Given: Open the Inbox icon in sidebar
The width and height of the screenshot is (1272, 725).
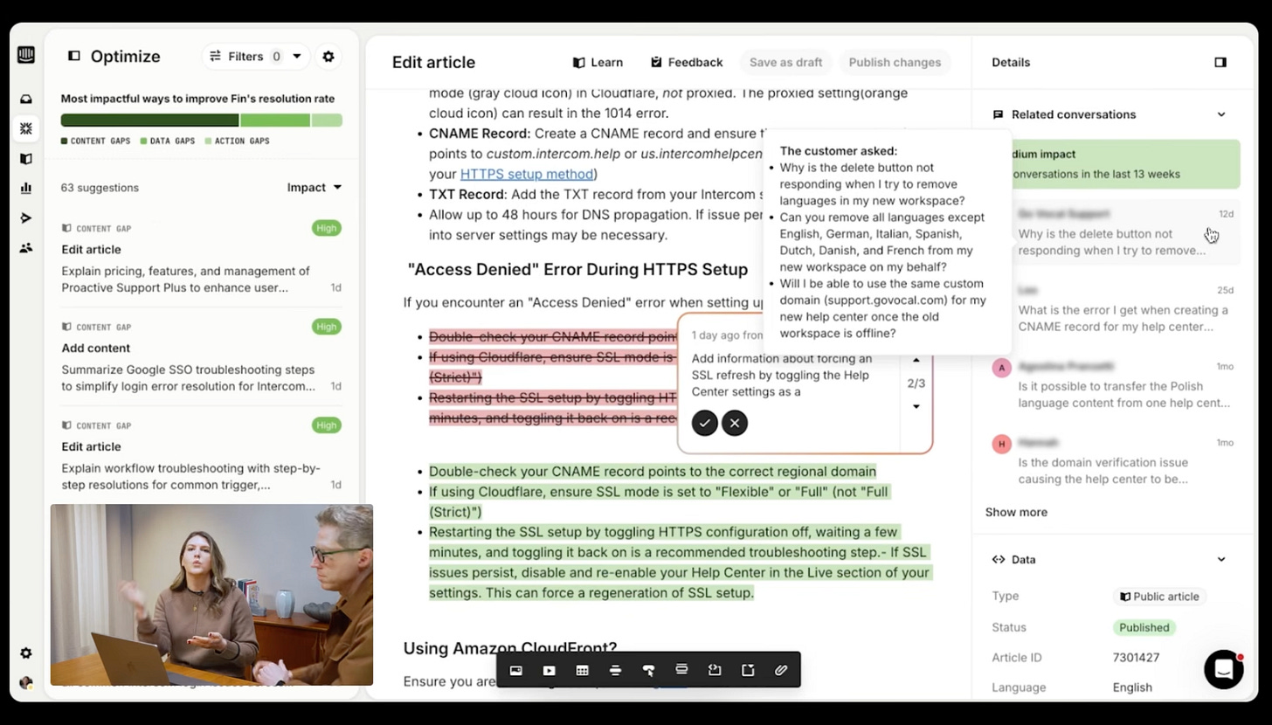Looking at the screenshot, I should (25, 99).
